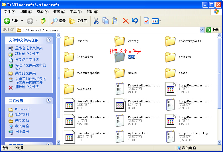Select the crash-reports folder icon
Viewport: 223px width, 152px height.
tap(170, 41)
